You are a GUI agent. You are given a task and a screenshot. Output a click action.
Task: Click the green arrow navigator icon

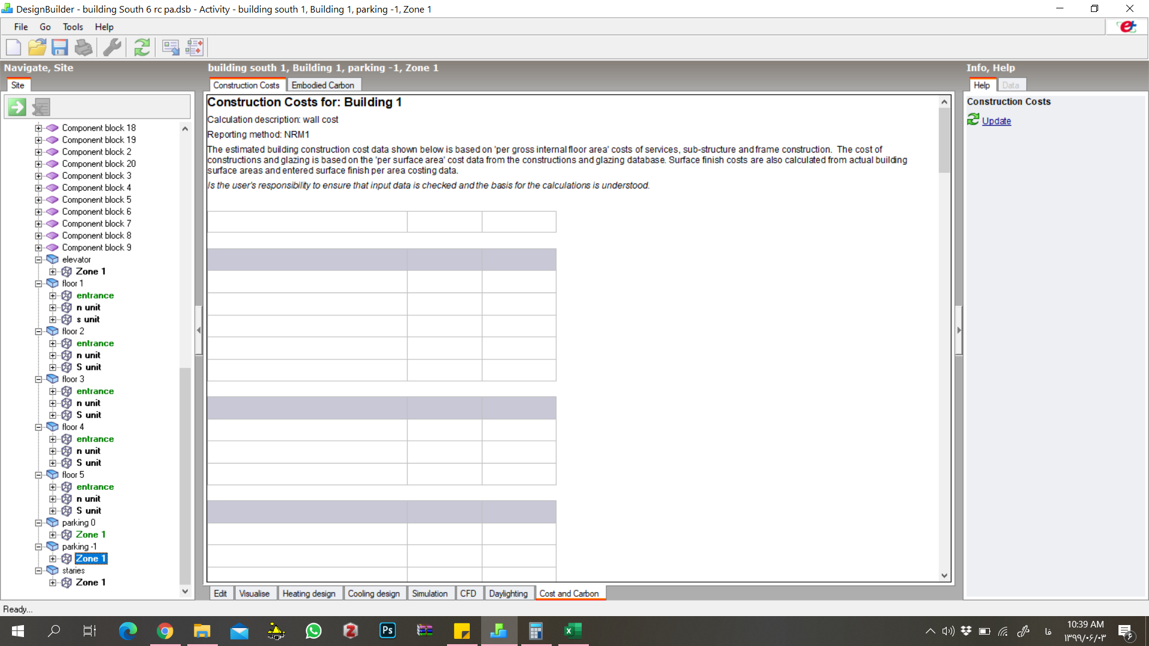(17, 107)
